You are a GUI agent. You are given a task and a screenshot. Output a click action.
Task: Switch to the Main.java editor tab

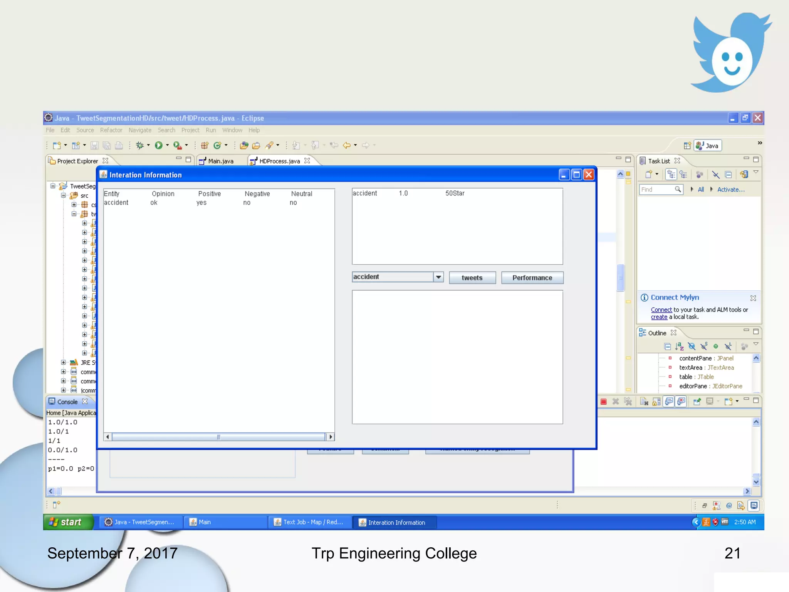coord(220,161)
